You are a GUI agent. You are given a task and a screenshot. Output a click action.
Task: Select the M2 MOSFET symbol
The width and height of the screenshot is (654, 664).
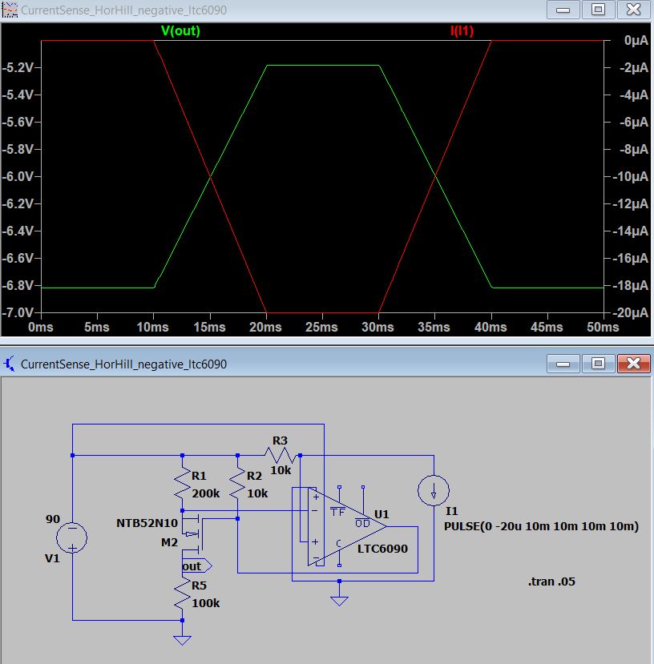coord(192,532)
